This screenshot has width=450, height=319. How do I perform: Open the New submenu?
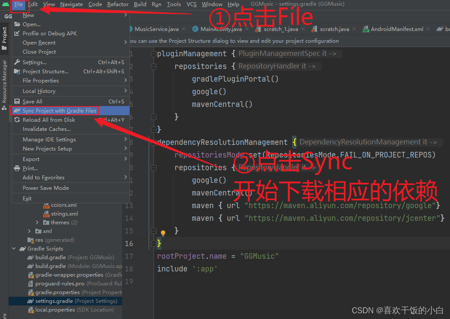point(28,15)
